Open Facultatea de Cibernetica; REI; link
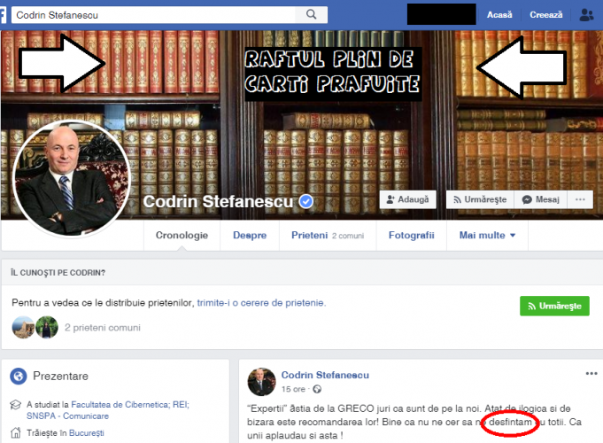 (130, 405)
